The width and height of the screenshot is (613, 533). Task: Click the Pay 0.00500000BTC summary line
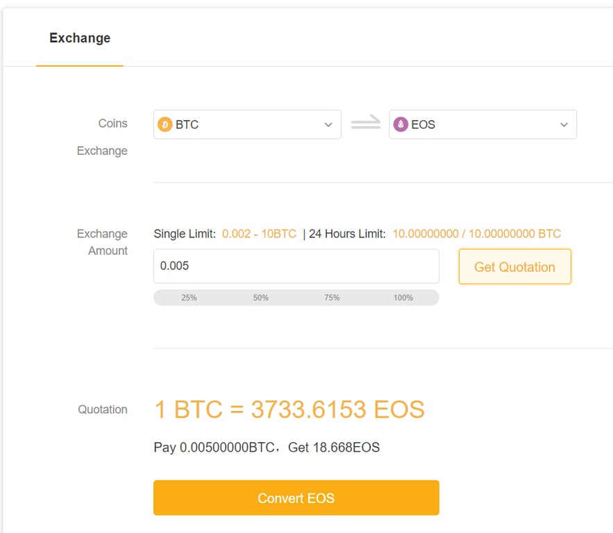267,448
